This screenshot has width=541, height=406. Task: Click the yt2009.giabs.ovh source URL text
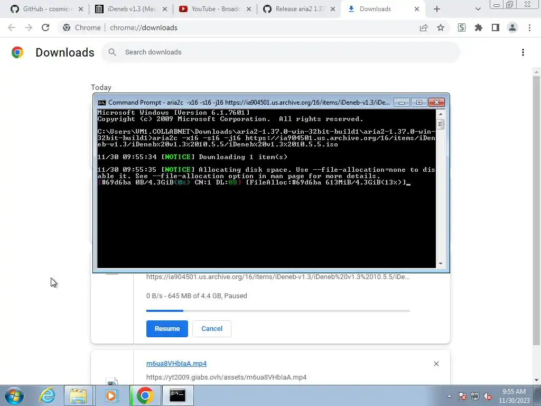[226, 377]
